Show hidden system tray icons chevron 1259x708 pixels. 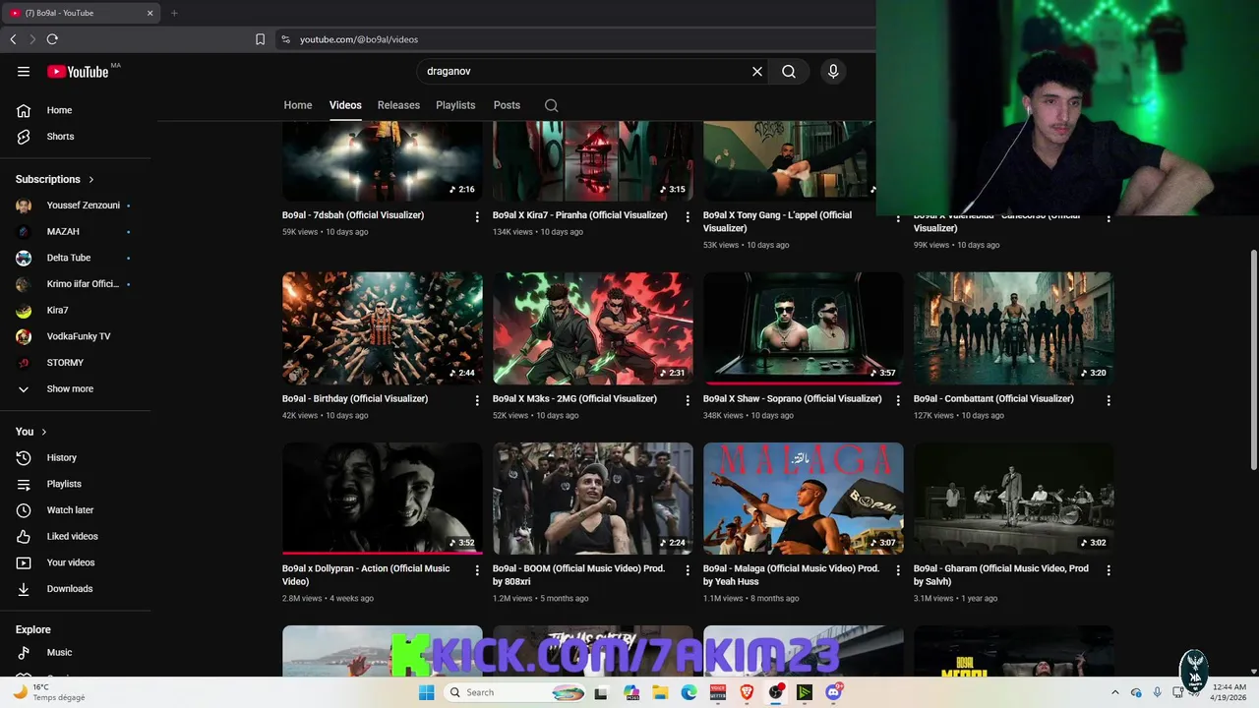point(1114,692)
